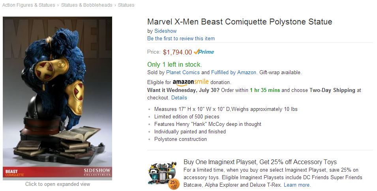This screenshot has width=377, height=191.
Task: Click the Imaginext Playset offer heading
Action: pyautogui.click(x=260, y=162)
